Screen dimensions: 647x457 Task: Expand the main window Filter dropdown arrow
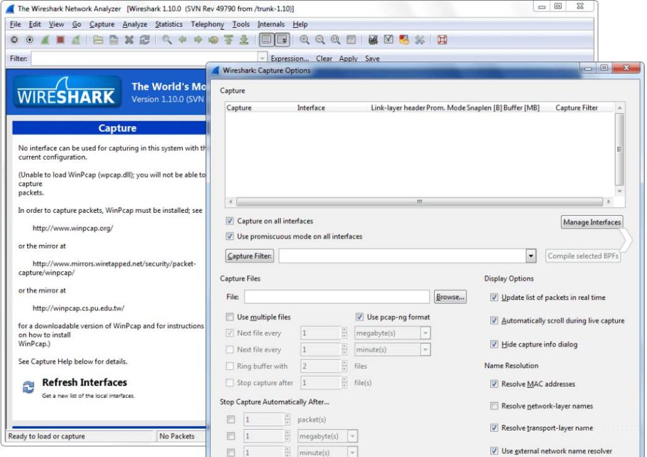pos(262,59)
